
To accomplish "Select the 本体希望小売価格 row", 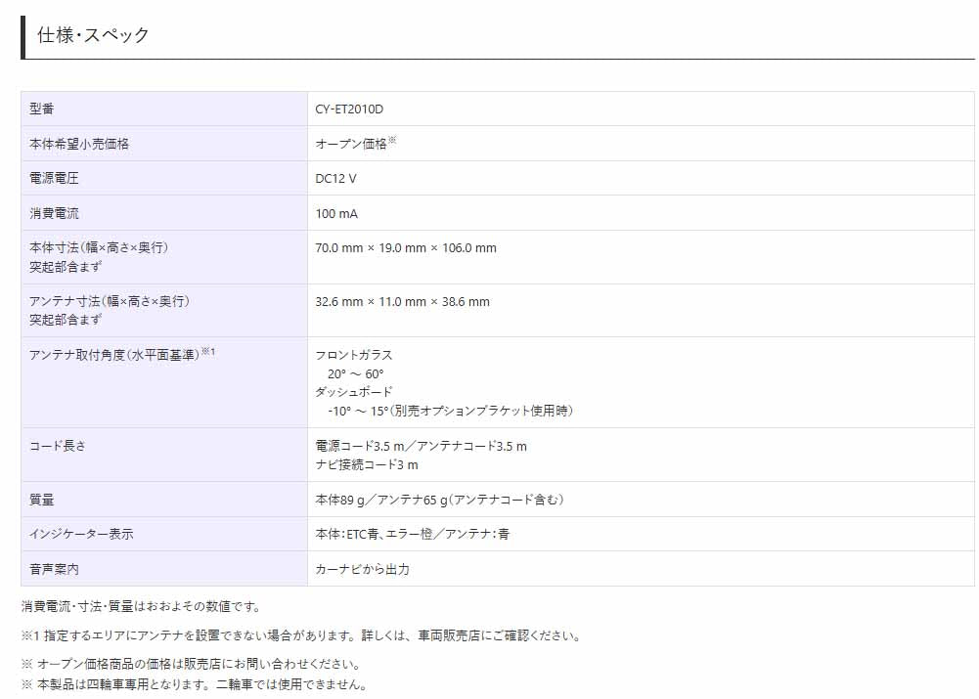I will click(x=75, y=144).
